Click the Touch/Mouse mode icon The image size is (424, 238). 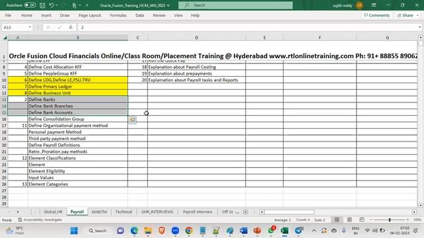coord(74,5)
